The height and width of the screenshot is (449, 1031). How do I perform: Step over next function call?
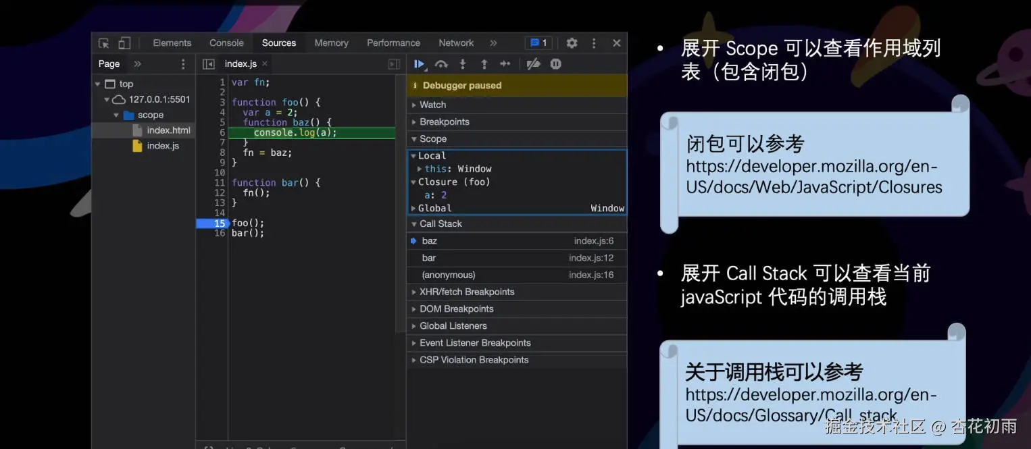pos(441,63)
